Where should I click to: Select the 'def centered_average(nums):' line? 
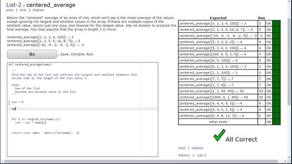(31, 65)
